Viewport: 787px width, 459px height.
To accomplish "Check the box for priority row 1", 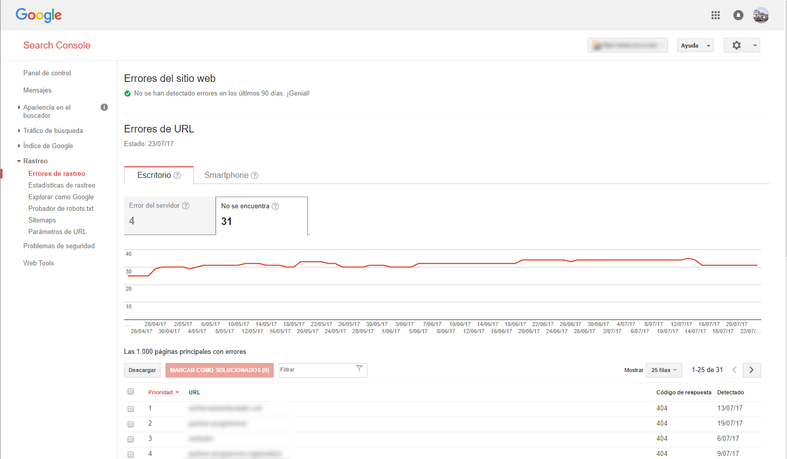I will (x=131, y=409).
